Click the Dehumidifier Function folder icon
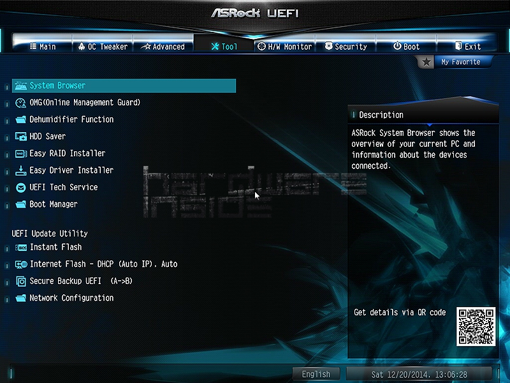 [x=21, y=119]
